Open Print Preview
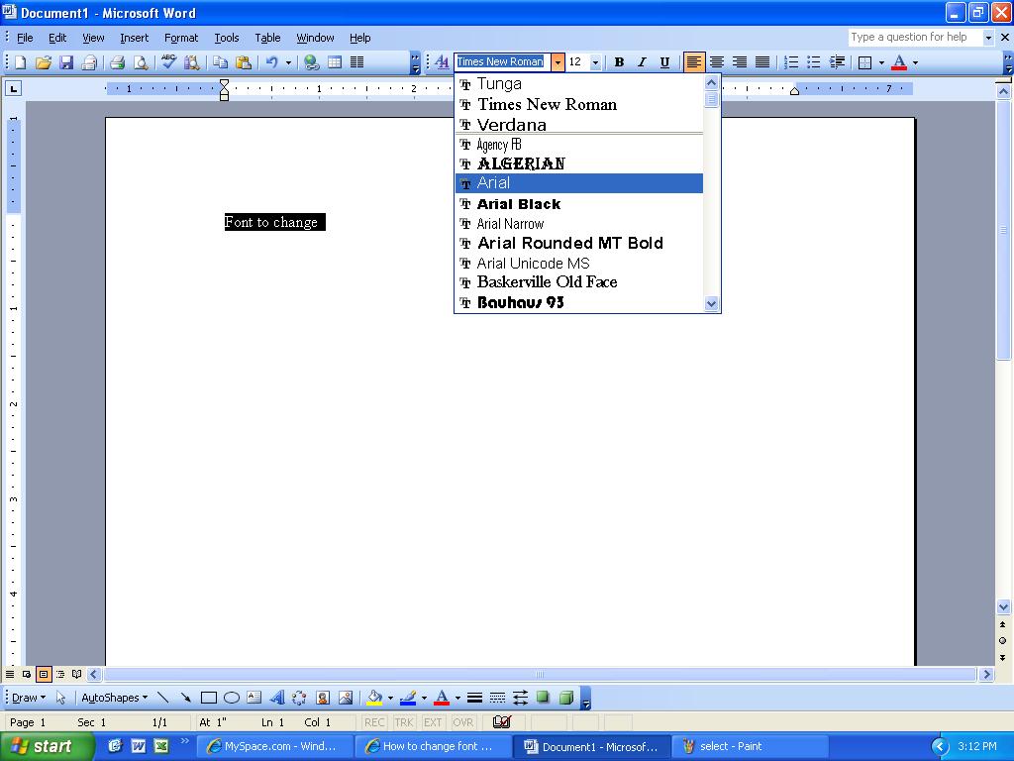This screenshot has width=1014, height=761. (141, 62)
